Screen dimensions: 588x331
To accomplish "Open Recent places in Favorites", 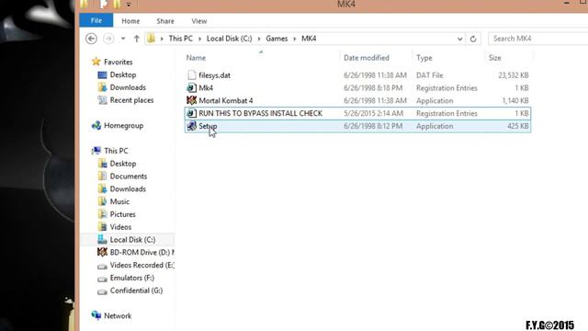I will 131,100.
